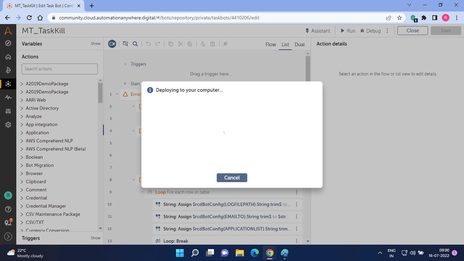Open the Bots icon in left sidebar
The height and width of the screenshot is (261, 464).
click(8, 84)
